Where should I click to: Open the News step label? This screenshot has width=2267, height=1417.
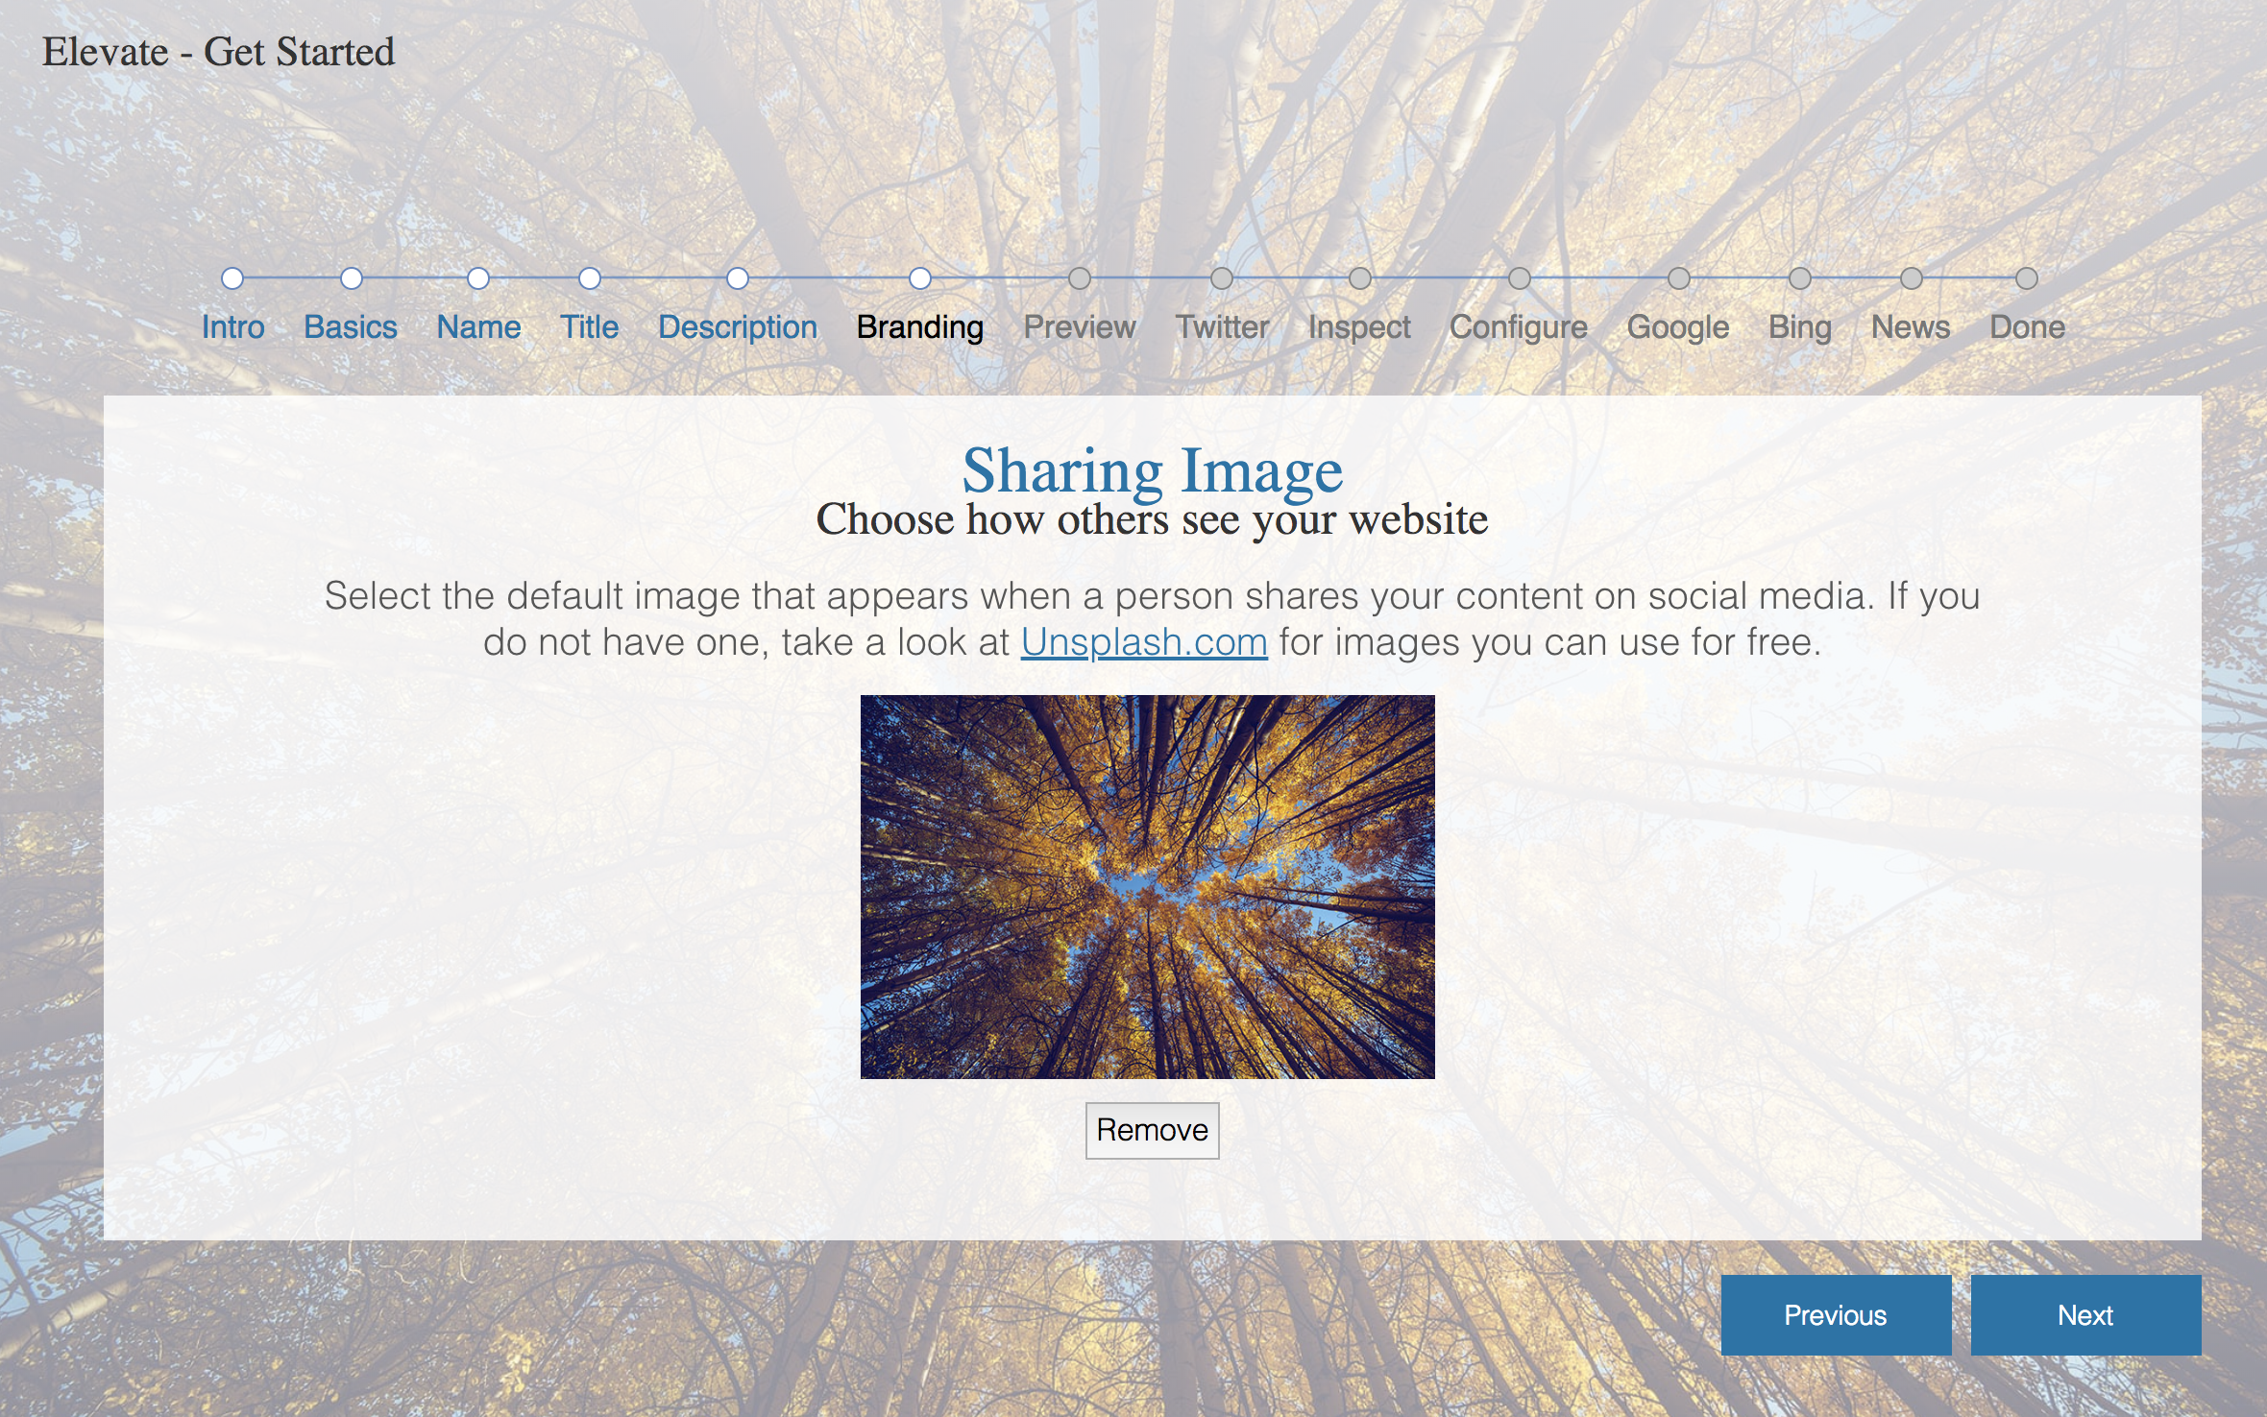(1911, 327)
